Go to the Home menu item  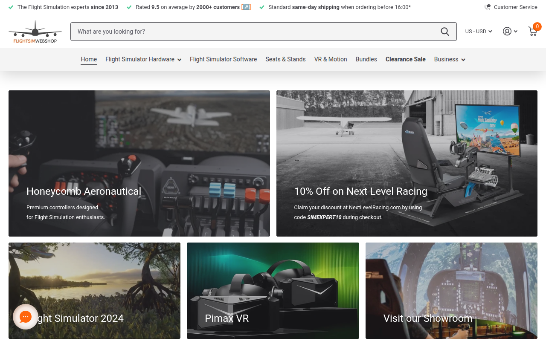point(89,59)
